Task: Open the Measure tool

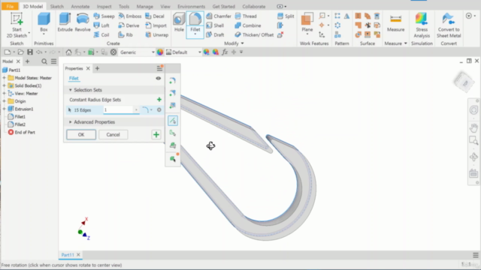Action: click(395, 22)
